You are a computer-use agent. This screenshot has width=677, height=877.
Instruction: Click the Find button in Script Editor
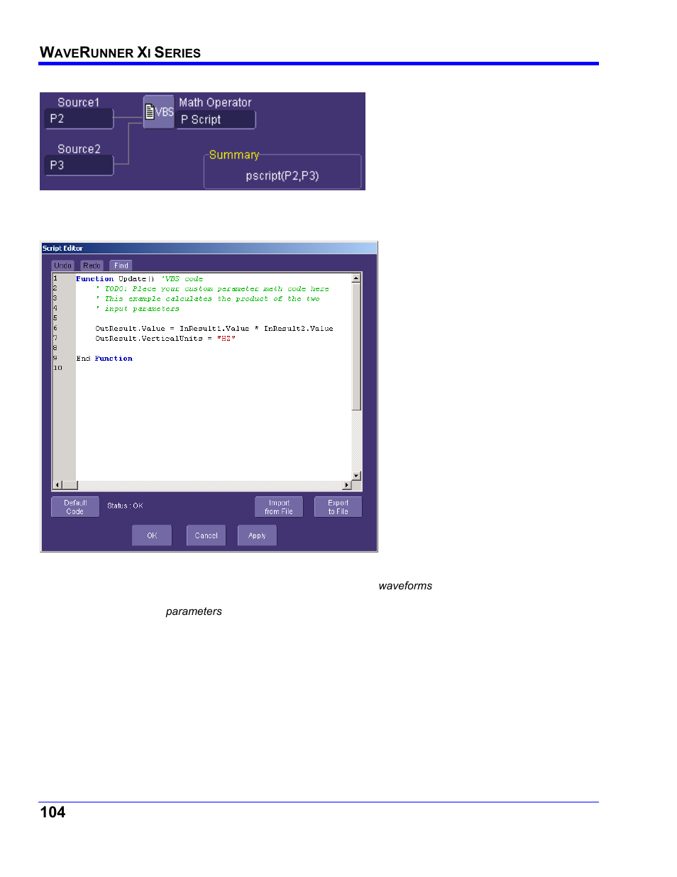click(x=121, y=266)
